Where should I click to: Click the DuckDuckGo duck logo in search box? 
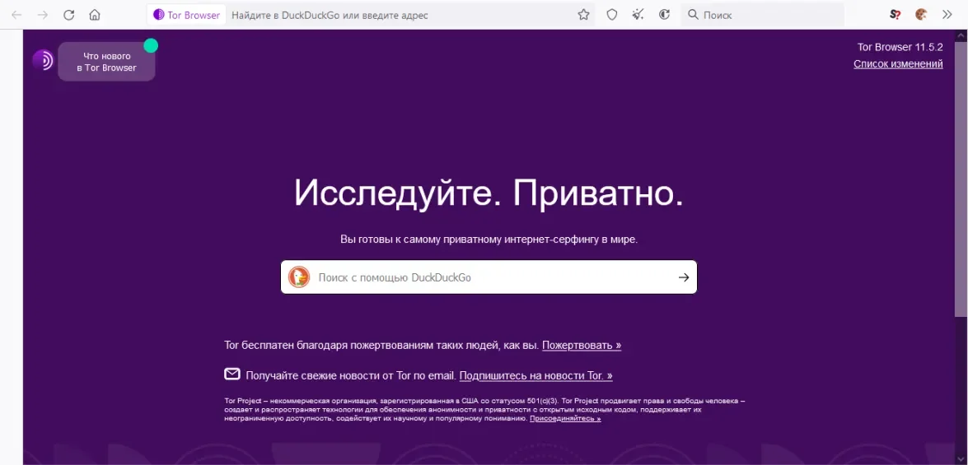click(x=299, y=277)
